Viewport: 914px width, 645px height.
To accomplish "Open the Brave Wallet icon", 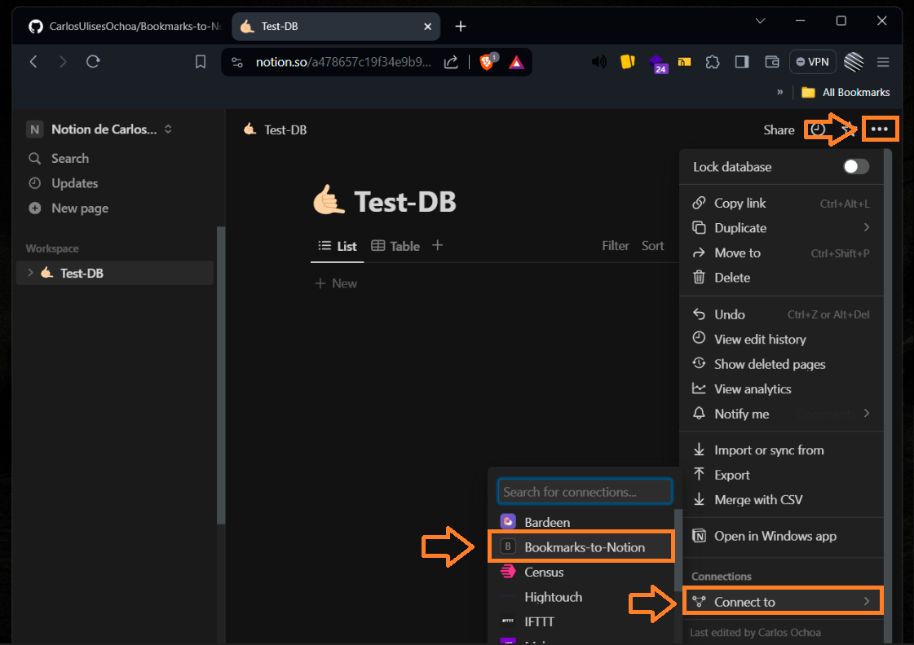I will pos(772,62).
